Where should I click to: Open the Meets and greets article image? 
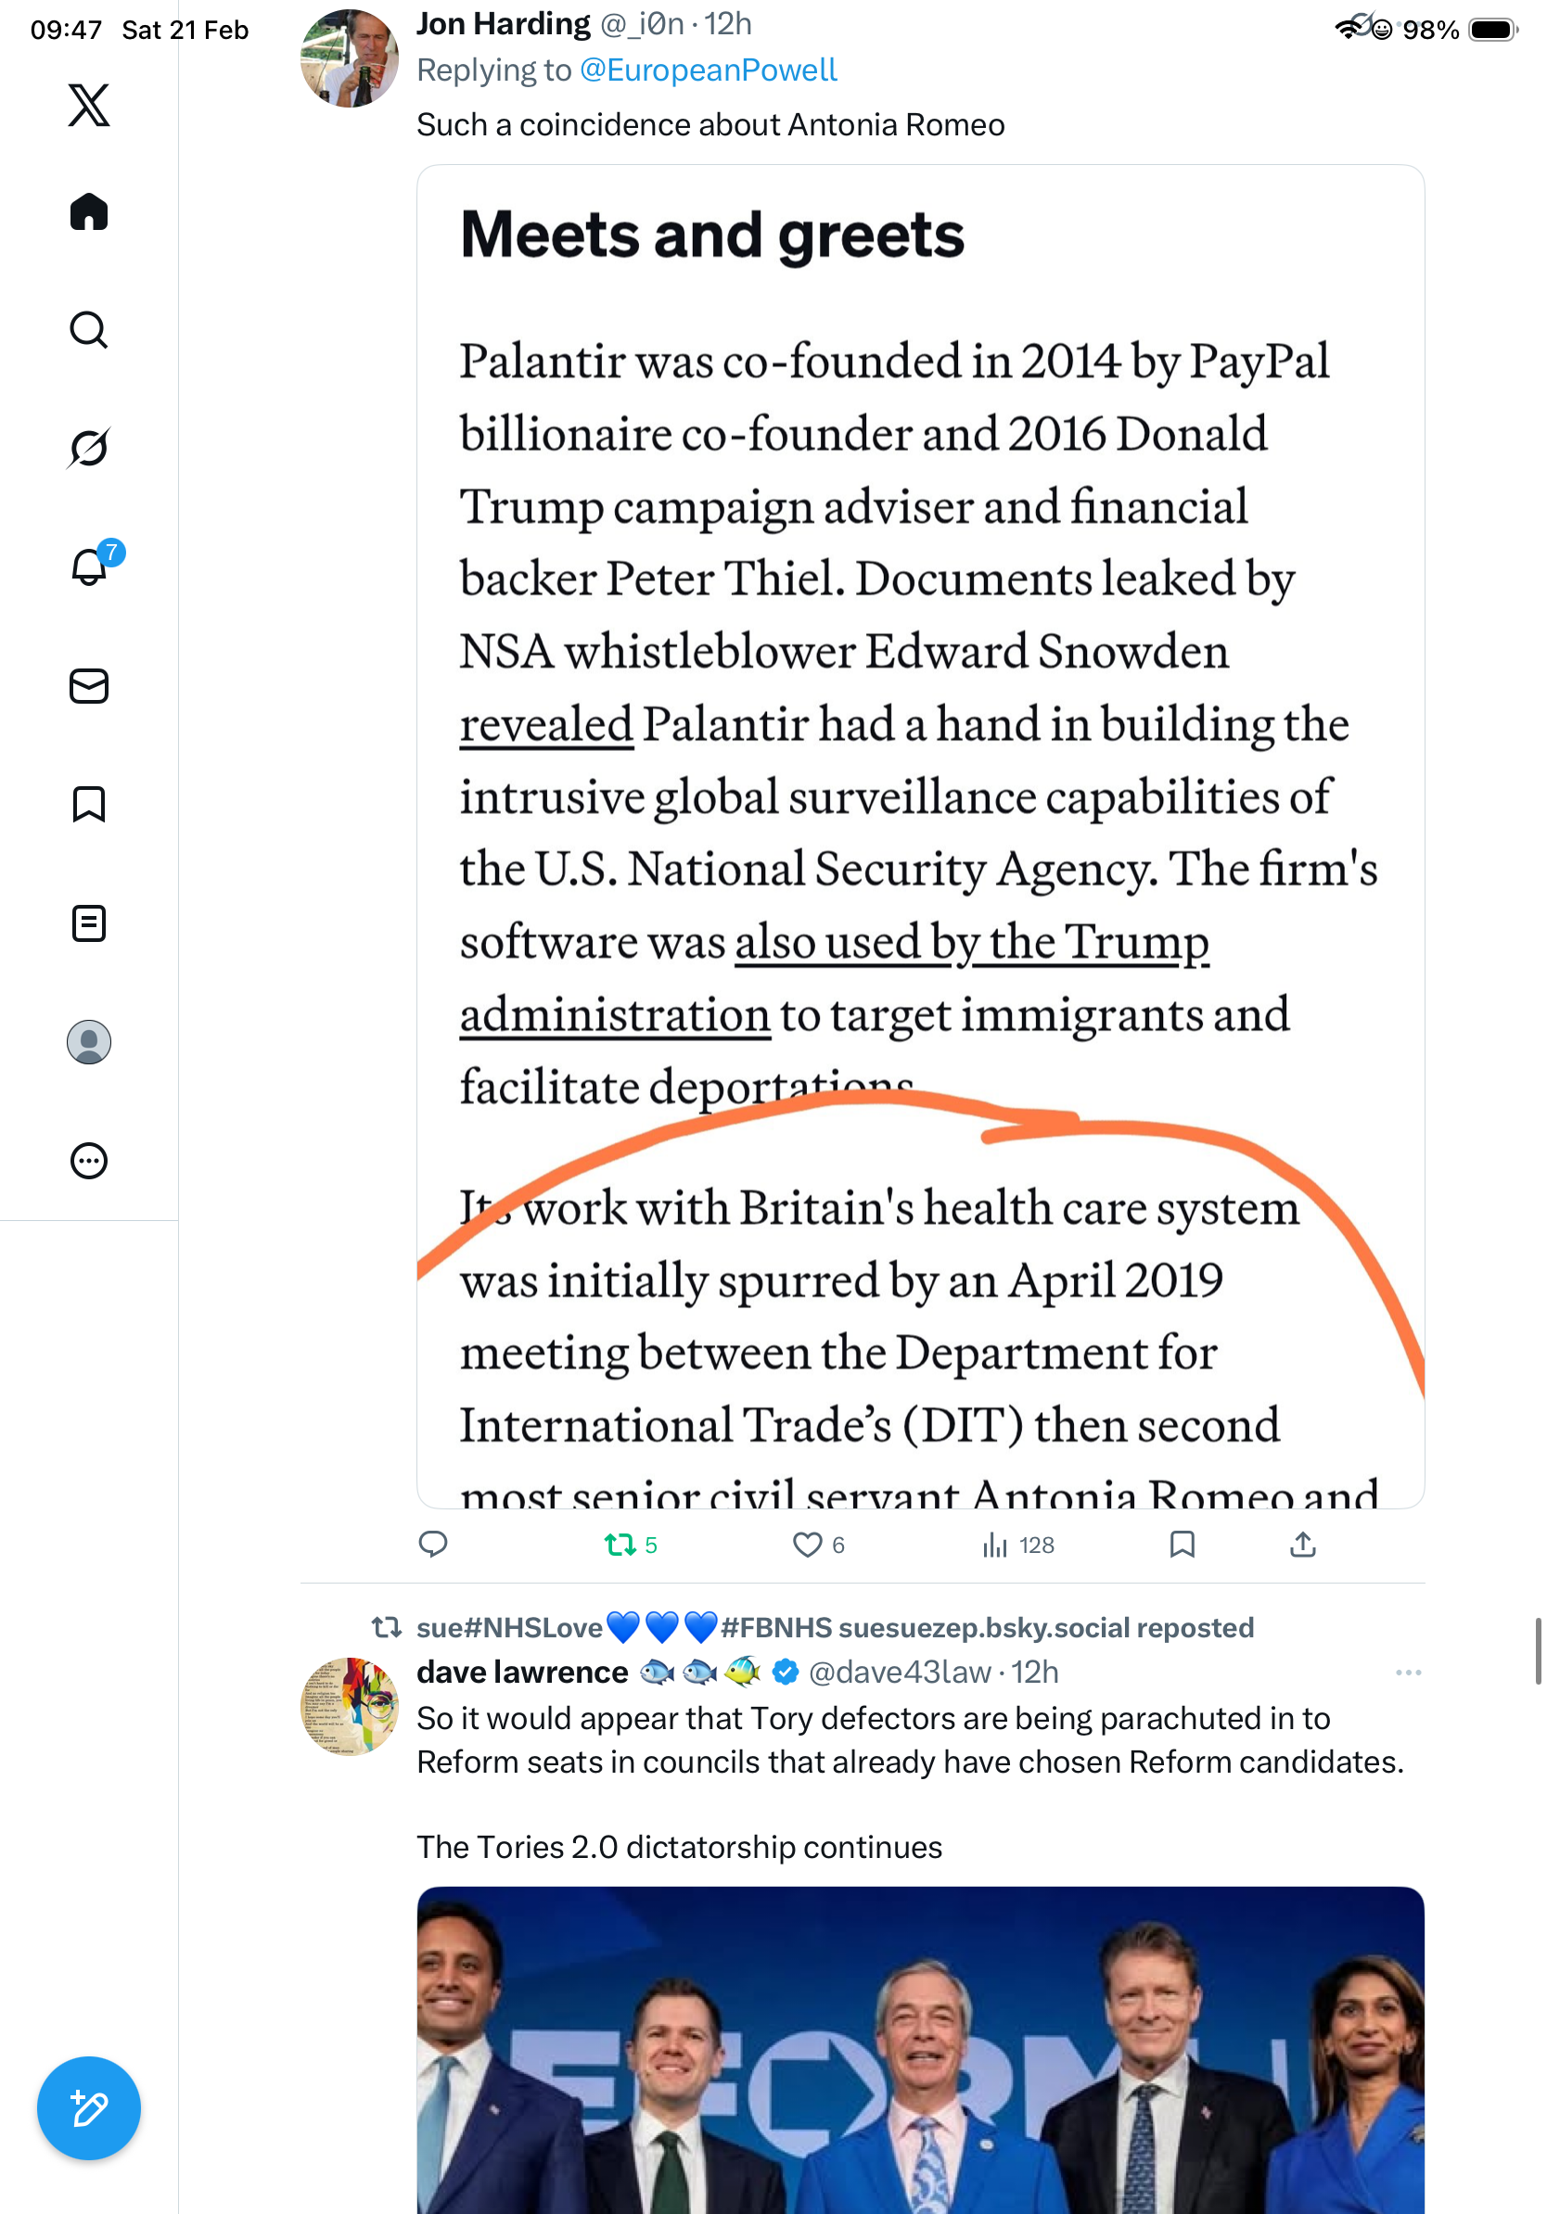(920, 835)
